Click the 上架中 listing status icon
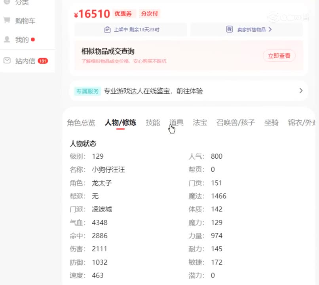Image resolution: width=319 pixels, height=285 pixels. click(x=107, y=30)
